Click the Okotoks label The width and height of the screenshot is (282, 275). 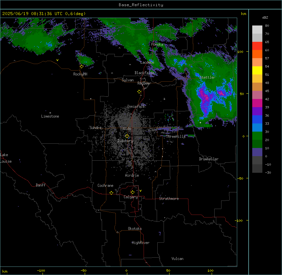[135, 229]
